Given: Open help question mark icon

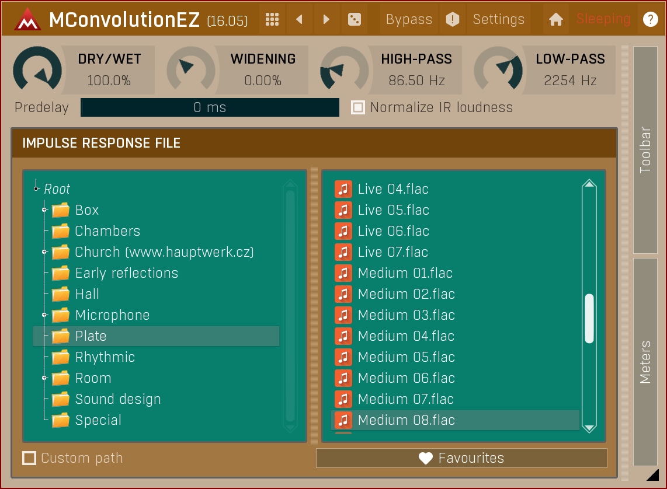Looking at the screenshot, I should 651,19.
